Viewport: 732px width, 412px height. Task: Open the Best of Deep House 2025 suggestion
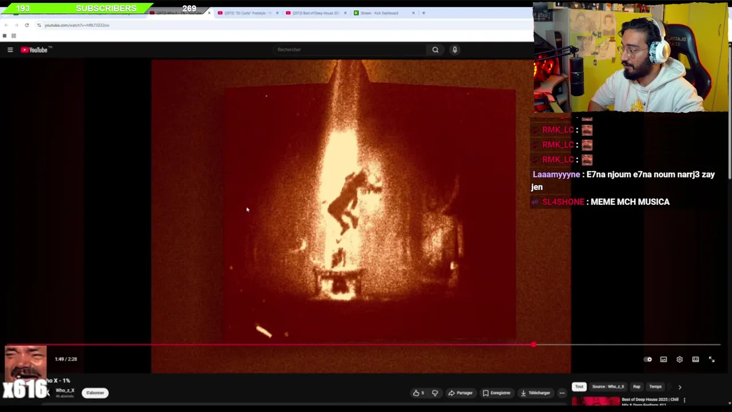click(x=650, y=402)
